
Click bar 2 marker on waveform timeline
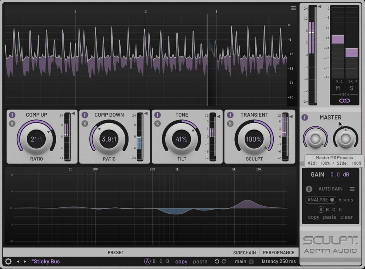pos(146,11)
